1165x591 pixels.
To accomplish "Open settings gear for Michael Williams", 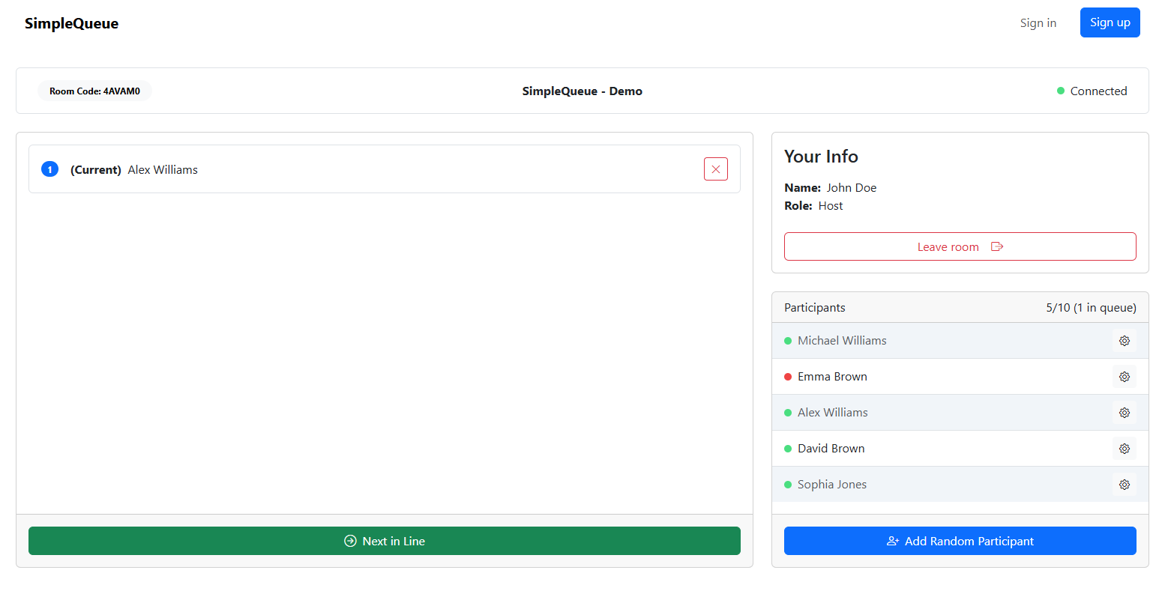I will tap(1124, 340).
